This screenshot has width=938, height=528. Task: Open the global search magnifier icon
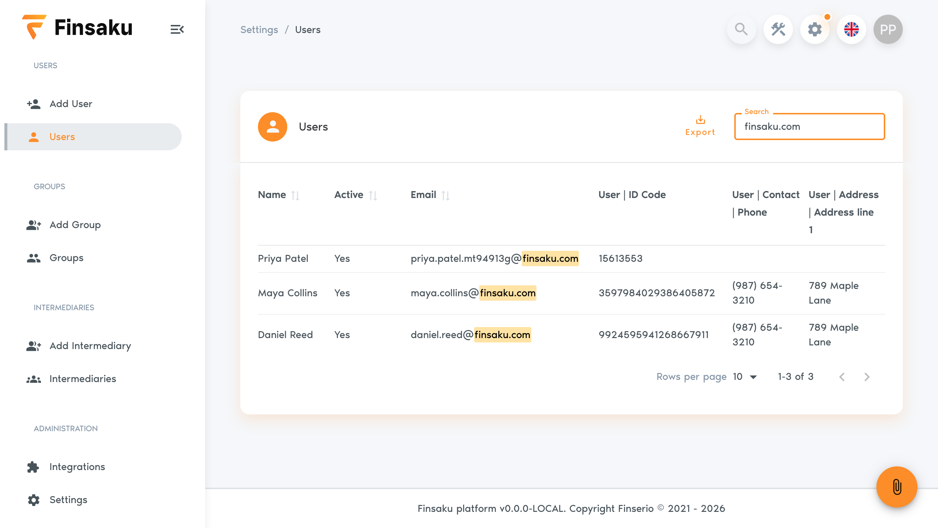pos(741,29)
